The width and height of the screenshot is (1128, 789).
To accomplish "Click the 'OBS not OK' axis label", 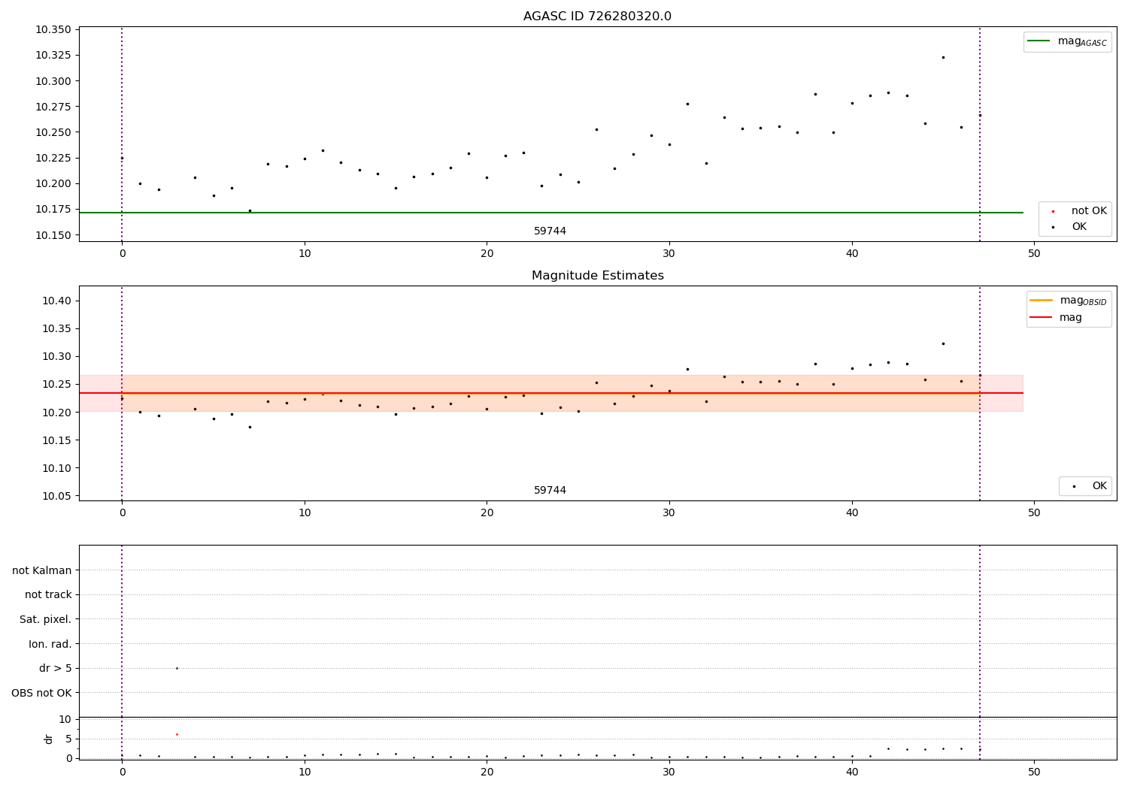I will 41,693.
